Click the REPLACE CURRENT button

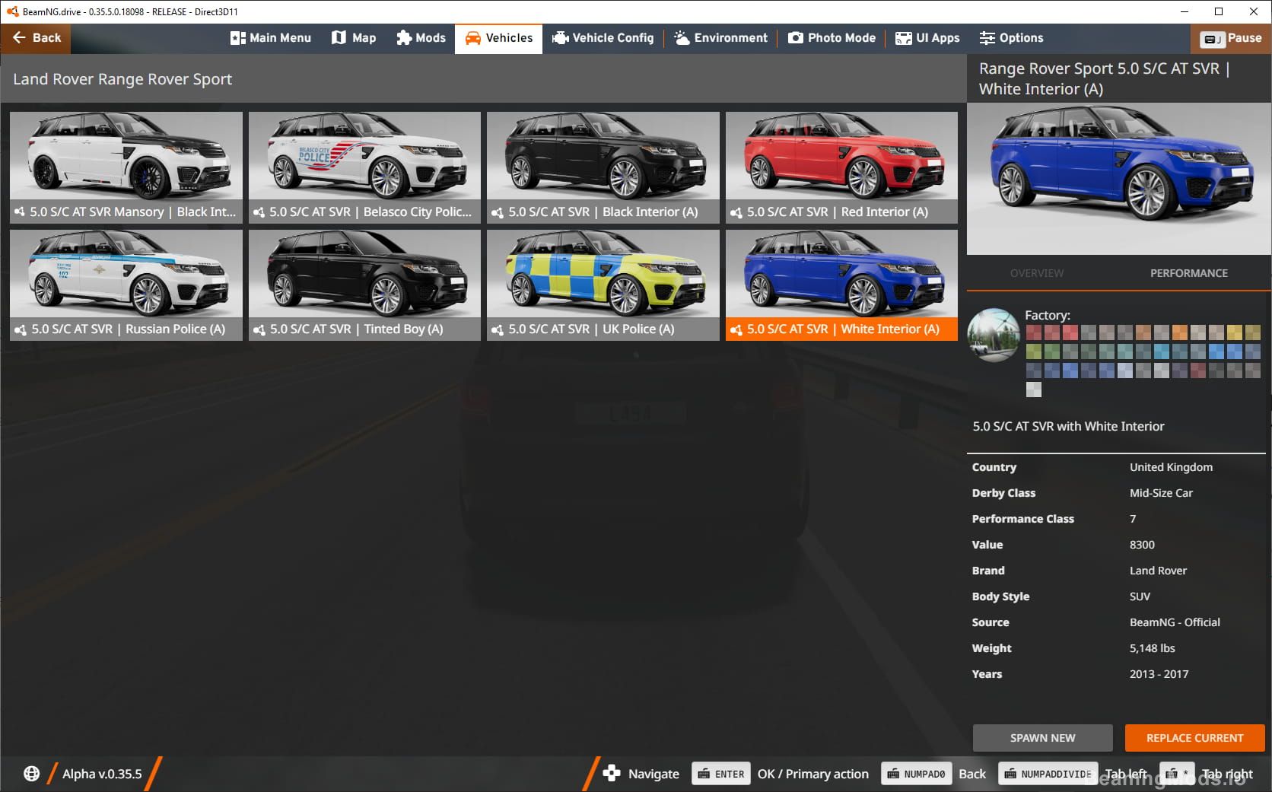point(1194,738)
